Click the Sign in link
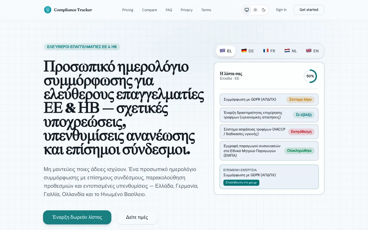This screenshot has height=230, width=368. [281, 10]
